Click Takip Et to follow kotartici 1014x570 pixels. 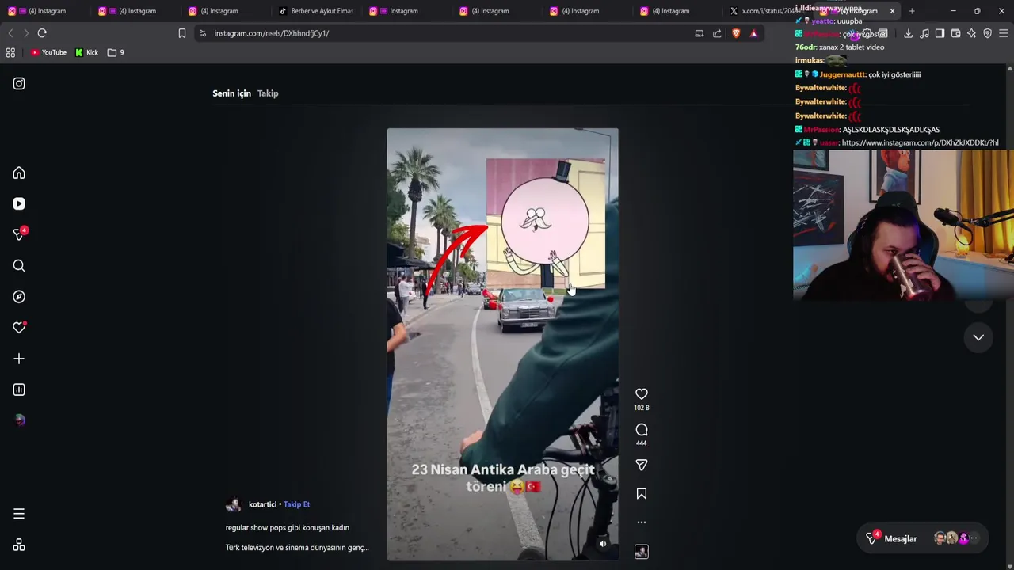297,504
